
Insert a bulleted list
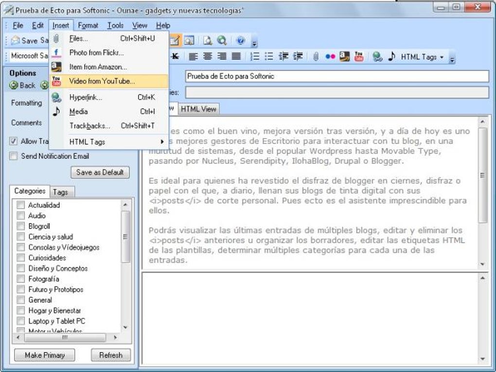click(269, 56)
